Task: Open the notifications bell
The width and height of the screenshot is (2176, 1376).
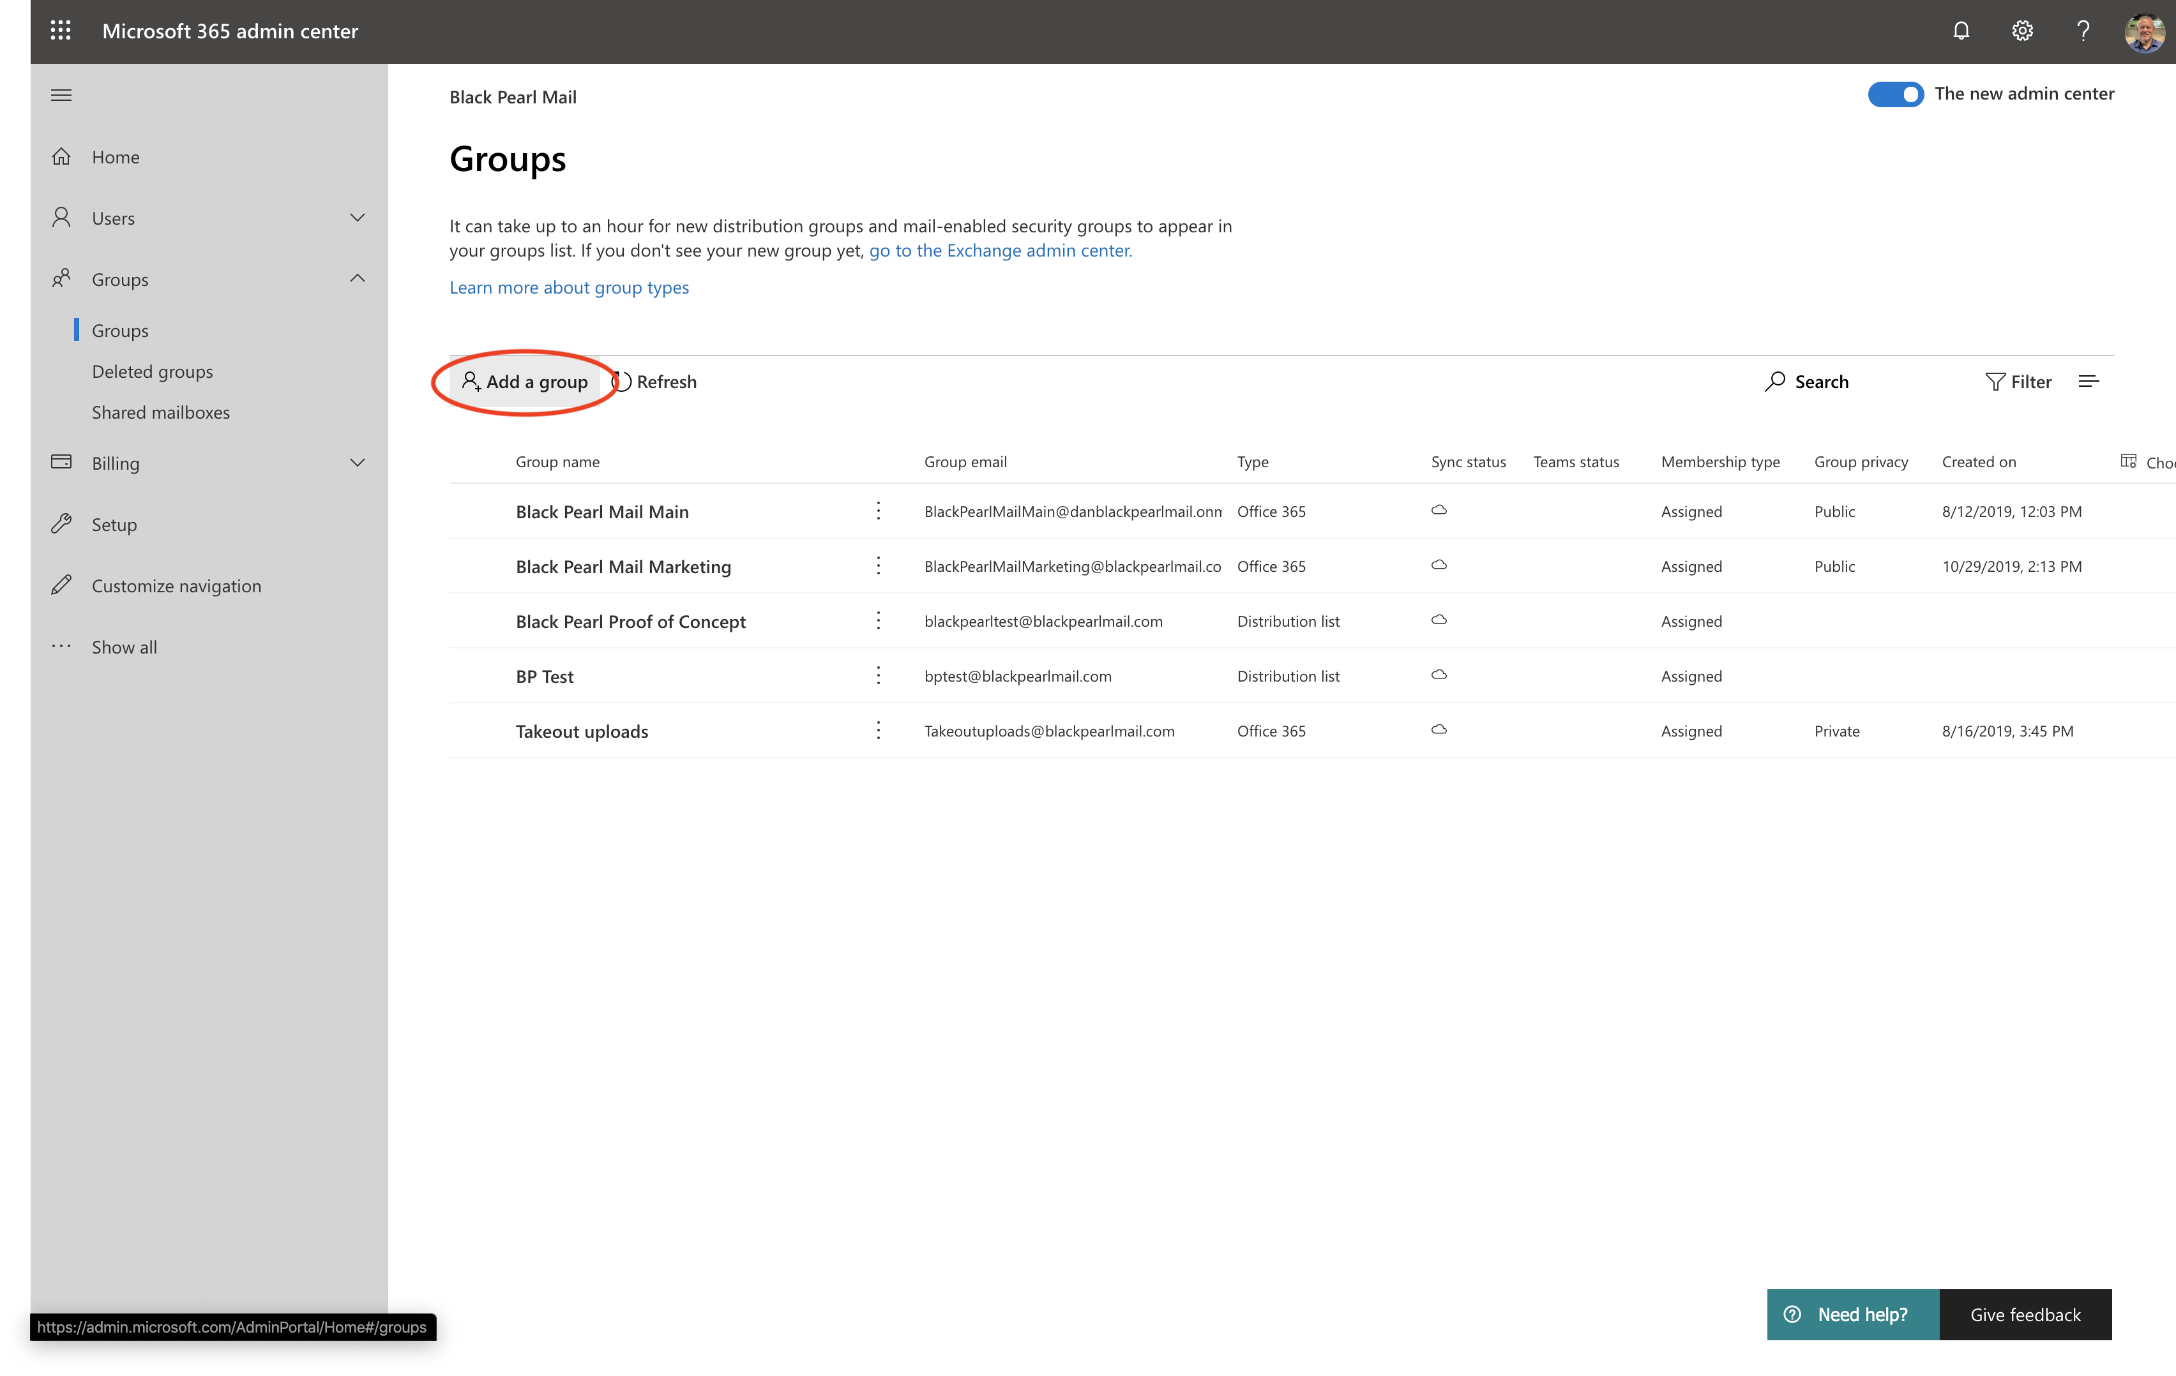Action: [x=1960, y=31]
